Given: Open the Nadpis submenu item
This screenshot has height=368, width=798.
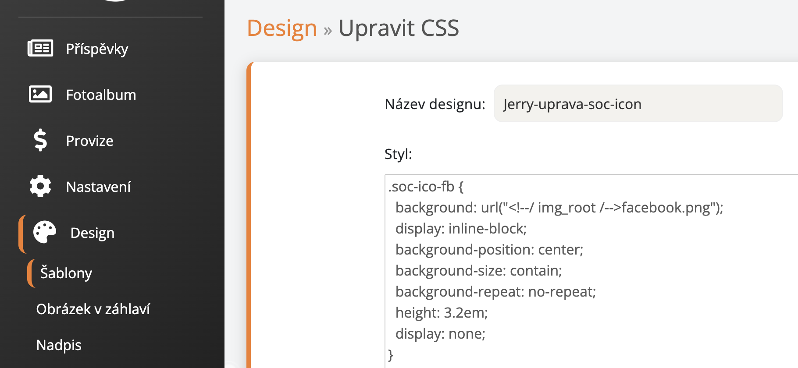Looking at the screenshot, I should pyautogui.click(x=59, y=345).
